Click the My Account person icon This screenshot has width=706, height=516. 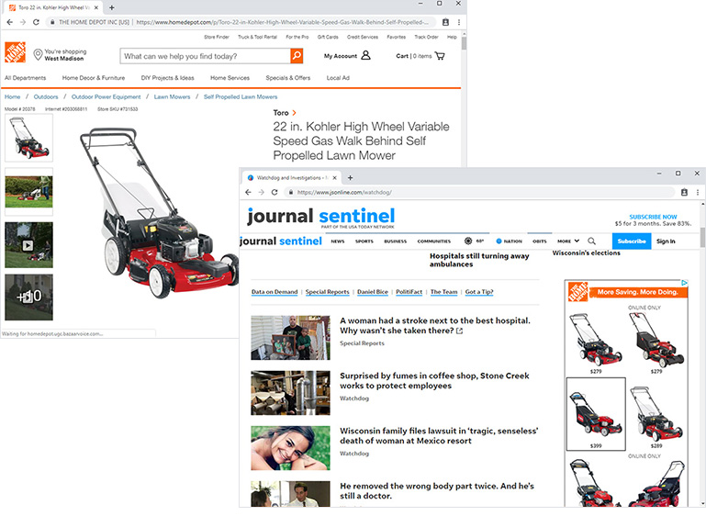(x=365, y=56)
